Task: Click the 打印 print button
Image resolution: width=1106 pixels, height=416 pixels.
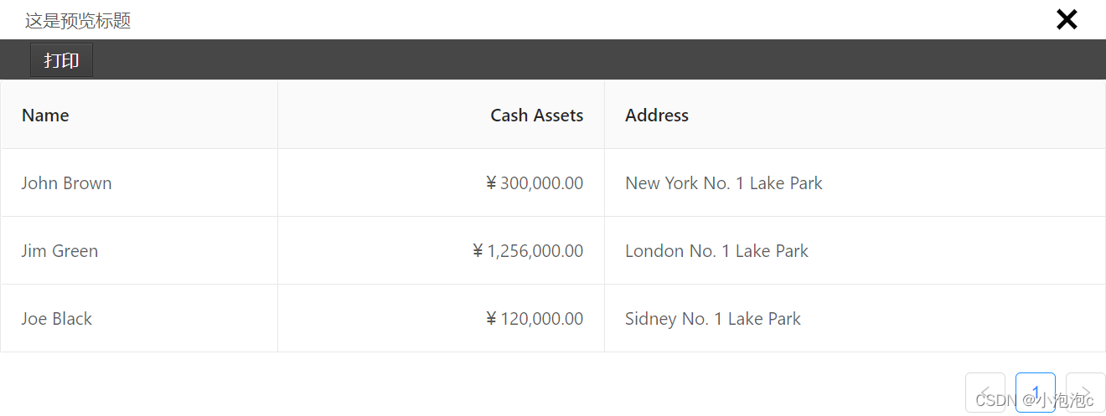Action: click(x=61, y=60)
